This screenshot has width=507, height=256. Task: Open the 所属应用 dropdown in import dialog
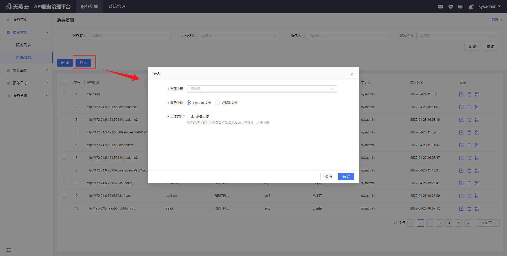coord(262,89)
